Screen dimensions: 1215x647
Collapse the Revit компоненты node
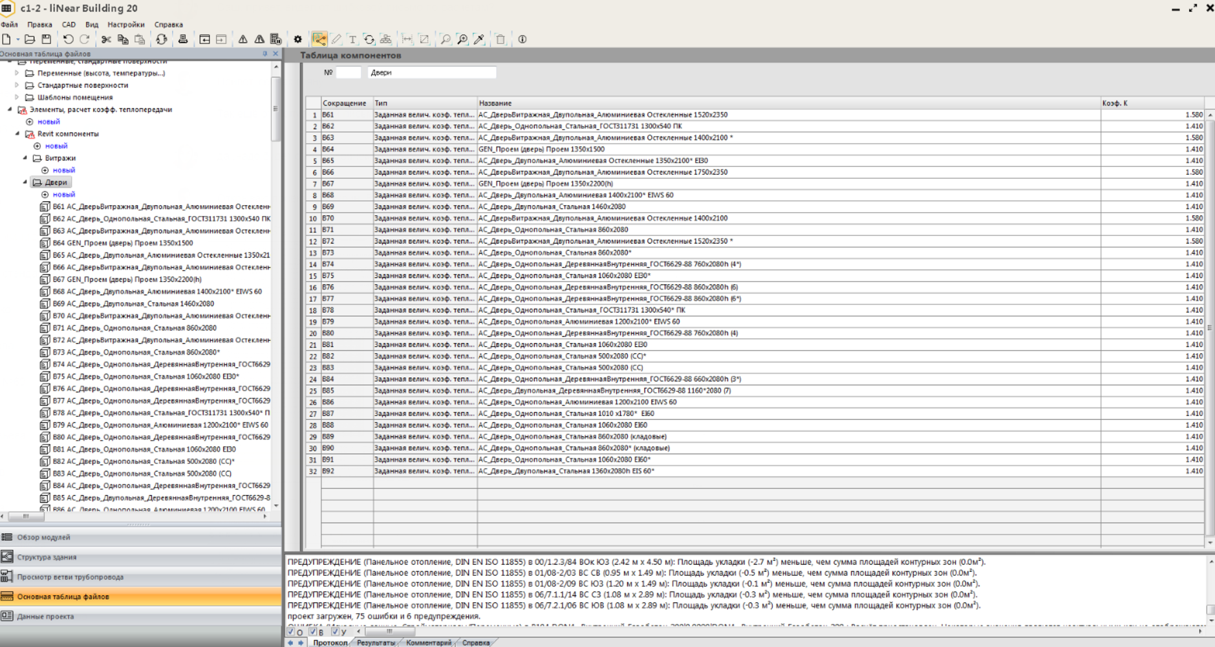tap(17, 134)
